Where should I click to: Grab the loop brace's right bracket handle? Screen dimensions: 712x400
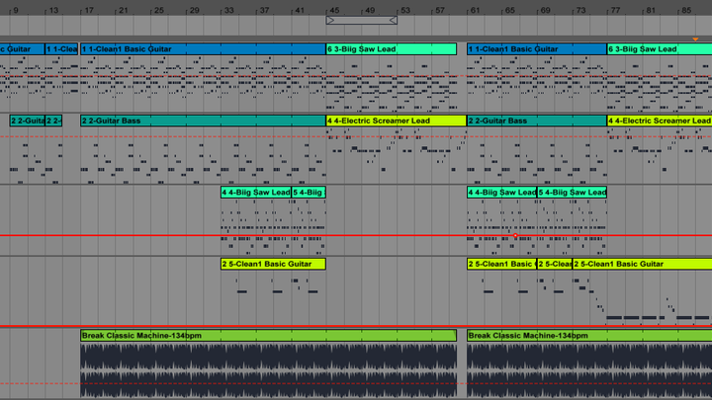395,20
